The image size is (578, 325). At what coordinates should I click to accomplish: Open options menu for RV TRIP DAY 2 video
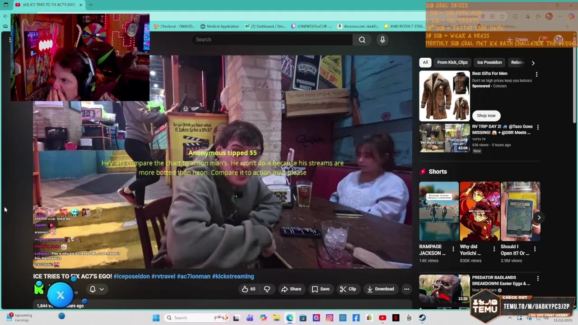[x=537, y=127]
